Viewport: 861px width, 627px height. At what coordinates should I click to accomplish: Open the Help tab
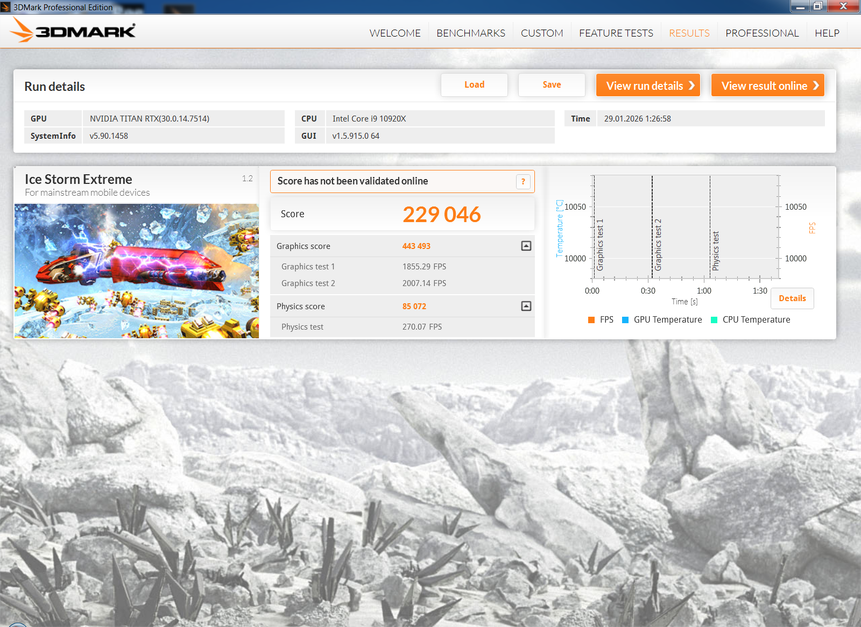point(827,33)
